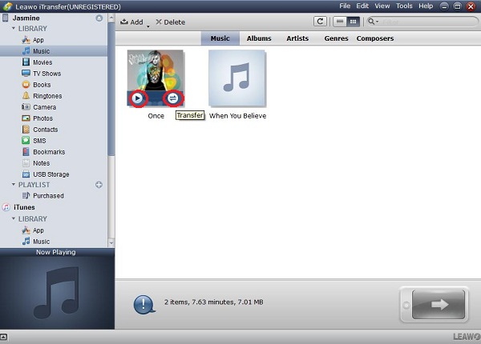481x344 pixels.
Task: Select the iTunes library entry
Action: click(x=18, y=207)
